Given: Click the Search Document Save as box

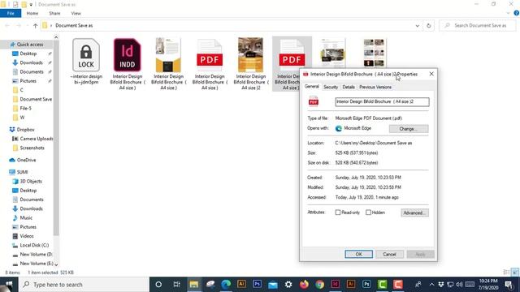Looking at the screenshot, I should [x=478, y=25].
